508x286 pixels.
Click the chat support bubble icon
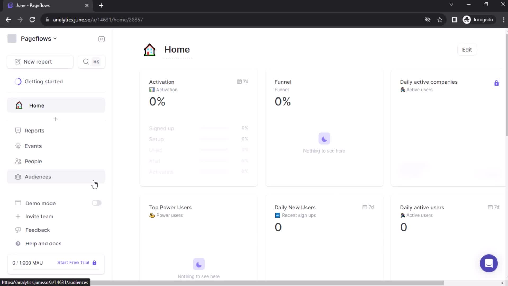(489, 263)
